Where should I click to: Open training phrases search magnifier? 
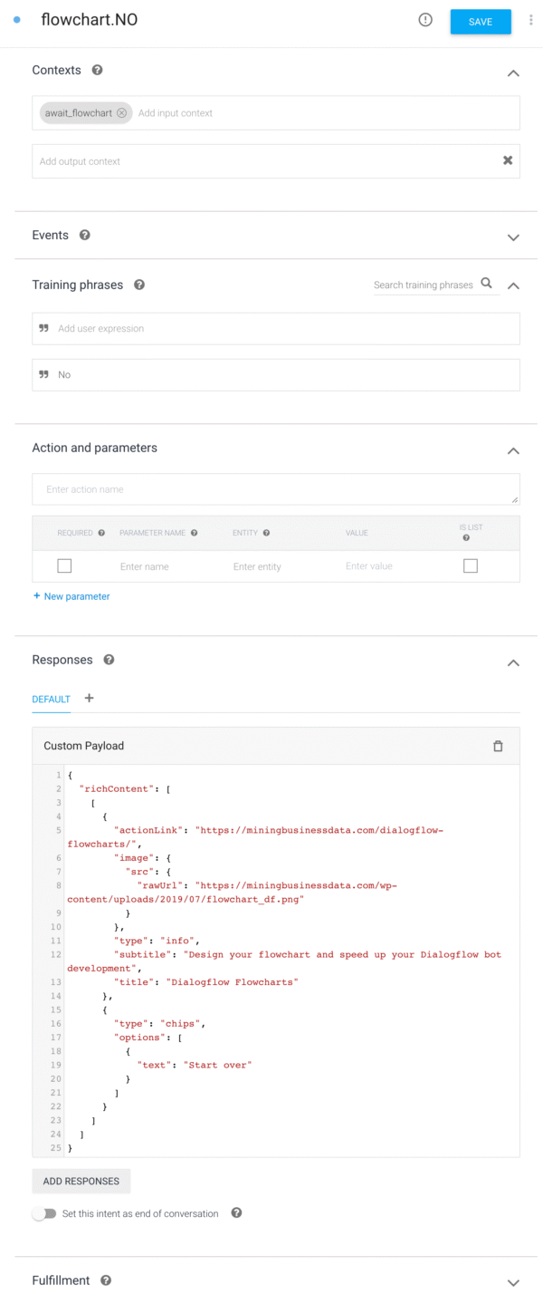pos(487,285)
